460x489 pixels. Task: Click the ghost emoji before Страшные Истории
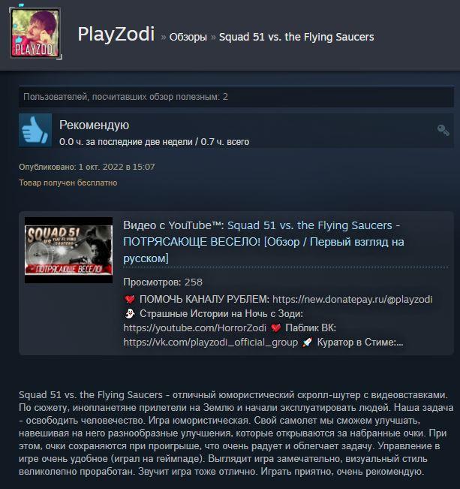[x=129, y=313]
